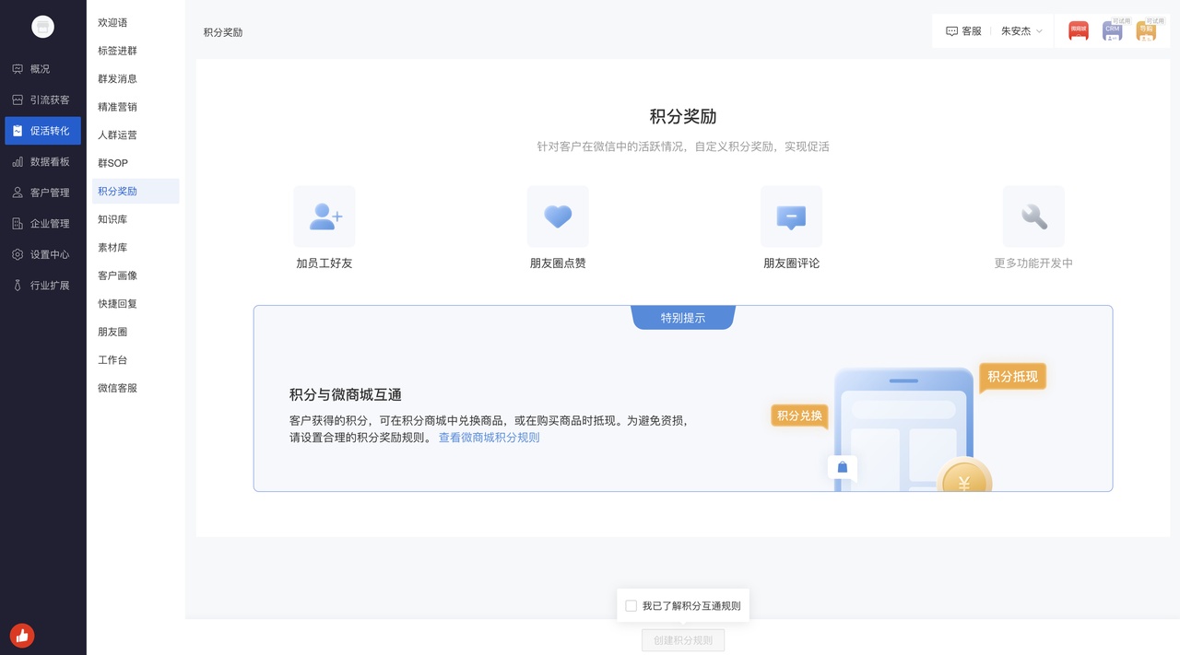Click the round logo in sidebar top
This screenshot has width=1180, height=655.
click(x=42, y=28)
